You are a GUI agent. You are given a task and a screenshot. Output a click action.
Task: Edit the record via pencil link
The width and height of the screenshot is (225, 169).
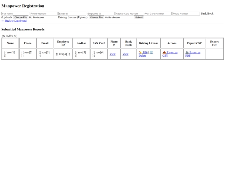click(x=143, y=53)
